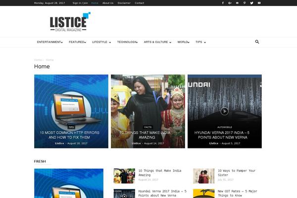297x198 pixels.
Task: Click 'August 5, 2017' date text
Action: pyautogui.click(x=231, y=144)
